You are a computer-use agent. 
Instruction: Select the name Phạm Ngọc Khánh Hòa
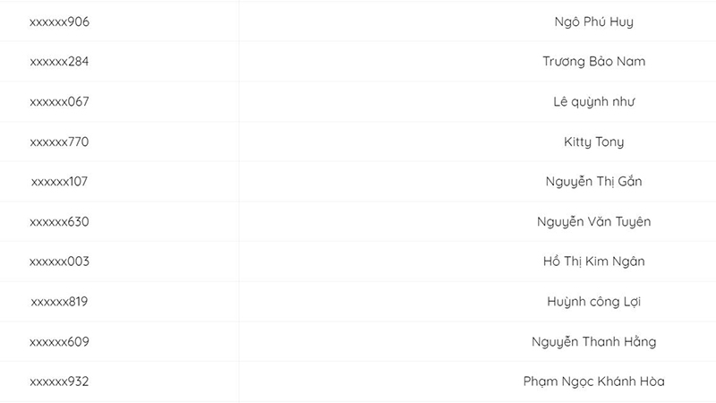[593, 382]
